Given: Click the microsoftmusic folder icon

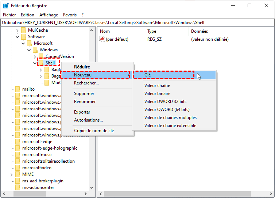Looking at the screenshot, I should pos(18,155).
